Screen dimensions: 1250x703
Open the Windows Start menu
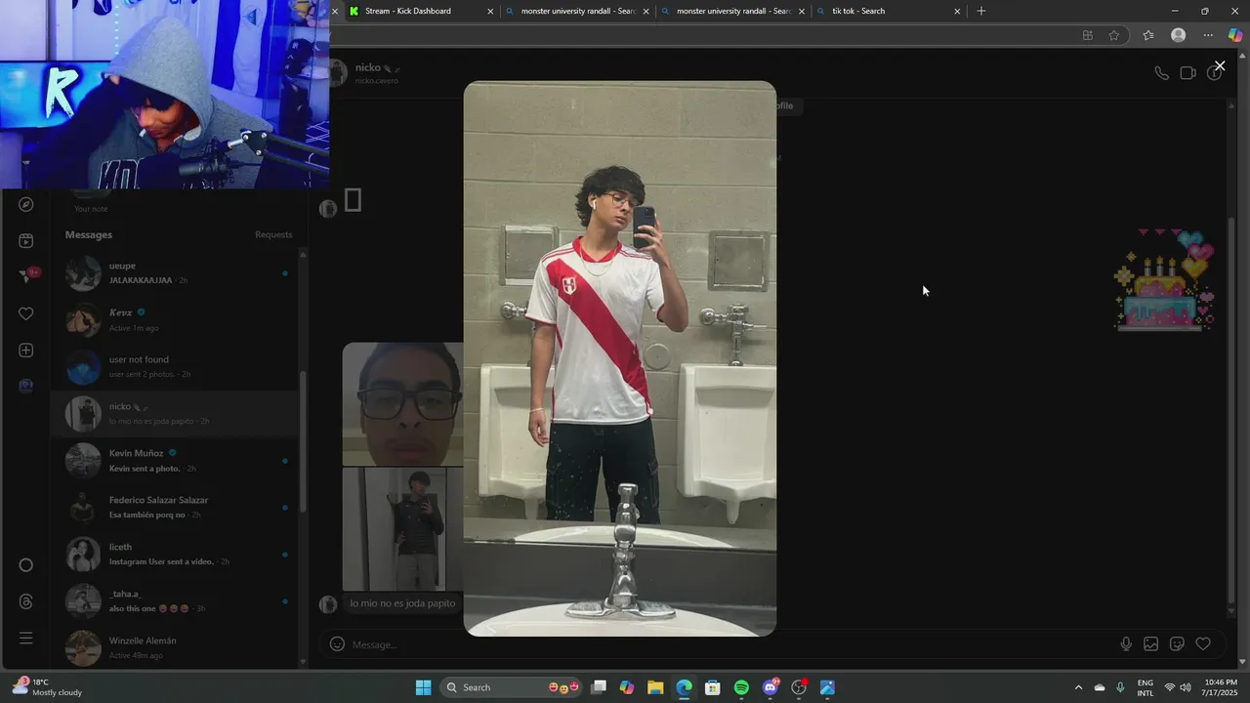point(423,687)
